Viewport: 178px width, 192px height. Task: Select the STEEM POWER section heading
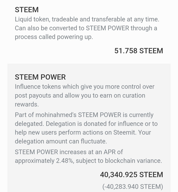point(40,77)
